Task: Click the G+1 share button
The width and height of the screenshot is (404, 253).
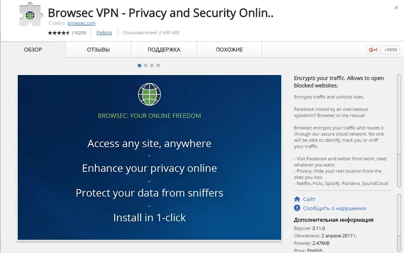Action: coord(373,50)
